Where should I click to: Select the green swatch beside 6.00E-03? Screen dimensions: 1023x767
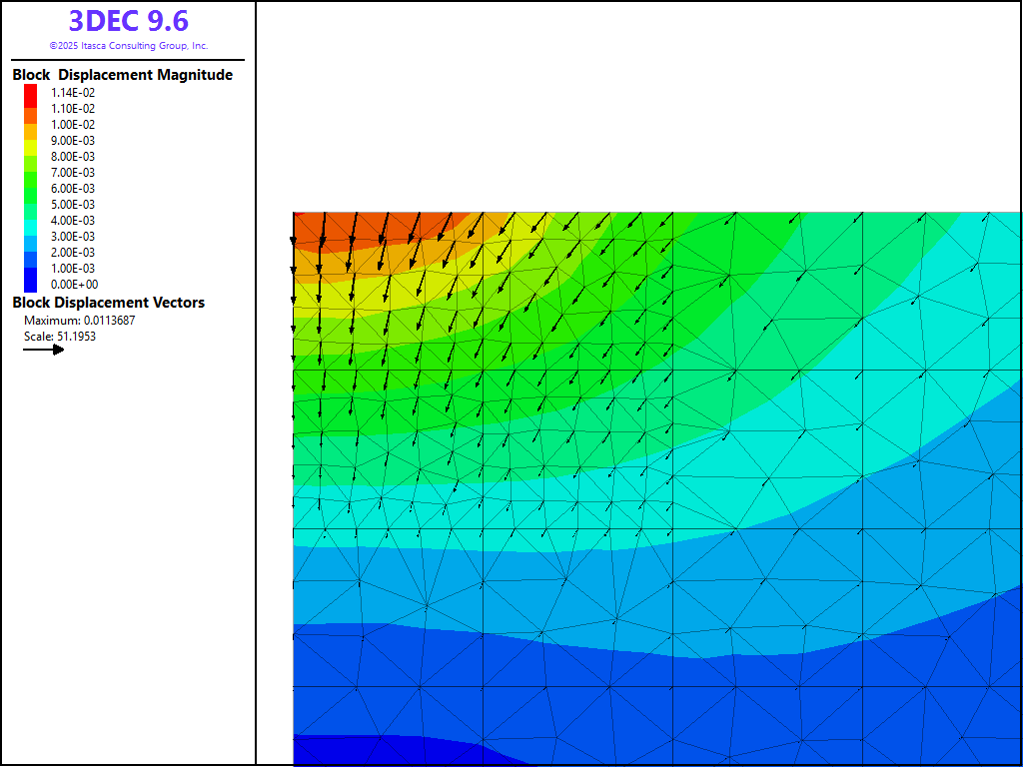31,189
